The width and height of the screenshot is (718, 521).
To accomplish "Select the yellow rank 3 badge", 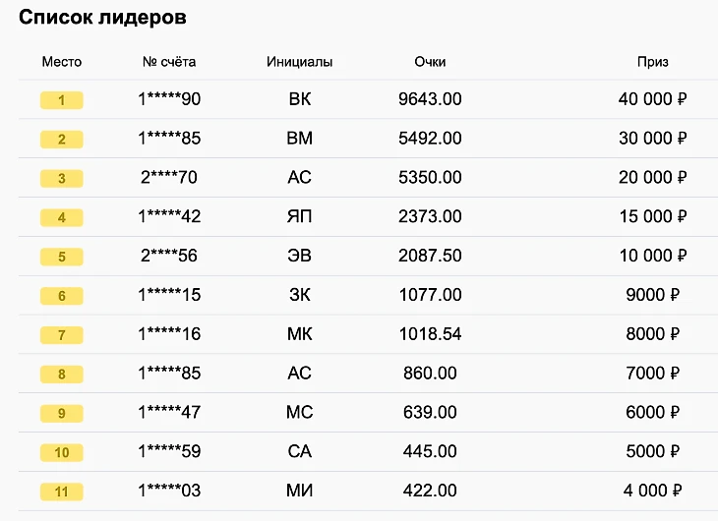I will coord(62,179).
